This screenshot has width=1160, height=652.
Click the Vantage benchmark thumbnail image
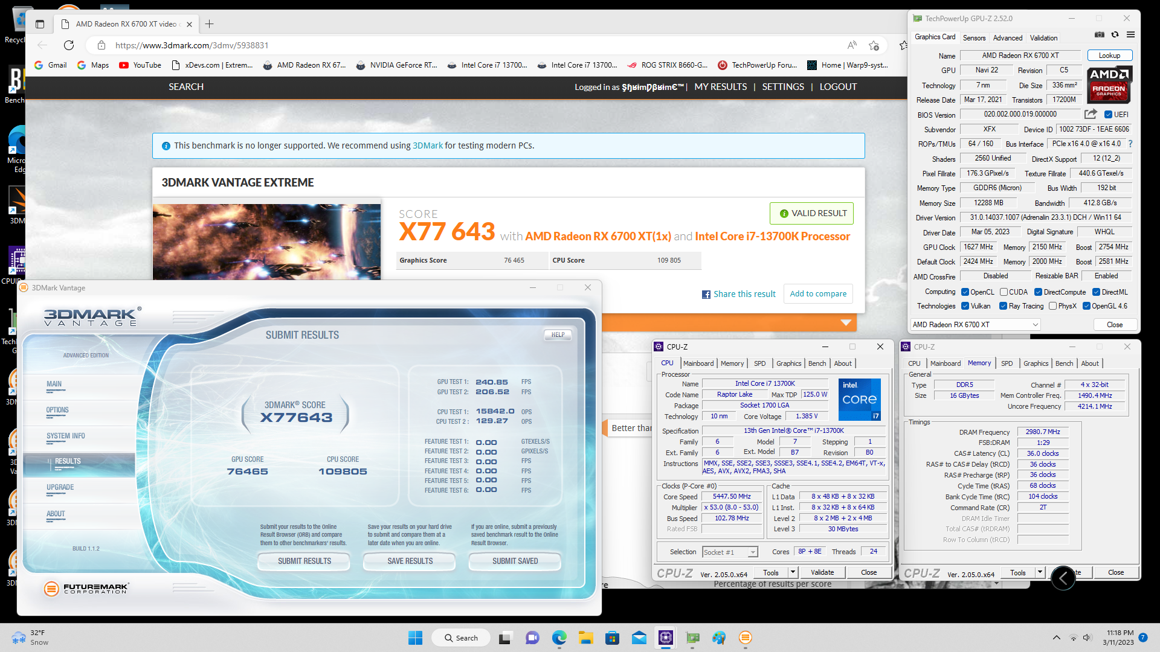(x=266, y=241)
